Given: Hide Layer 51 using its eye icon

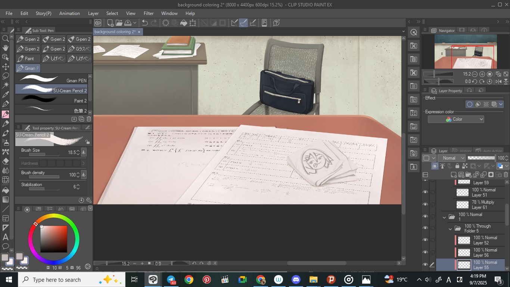Looking at the screenshot, I should (x=425, y=192).
